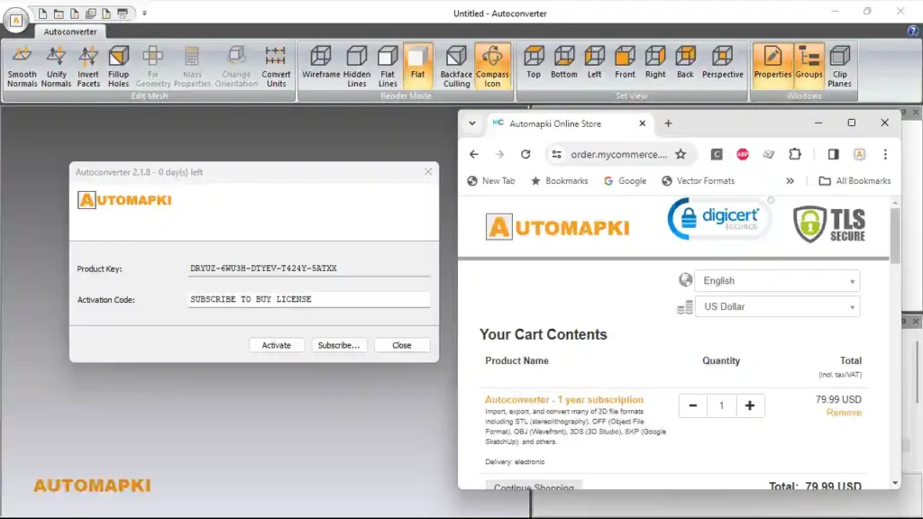Set view to Back
This screenshot has width=923, height=519.
[685, 62]
